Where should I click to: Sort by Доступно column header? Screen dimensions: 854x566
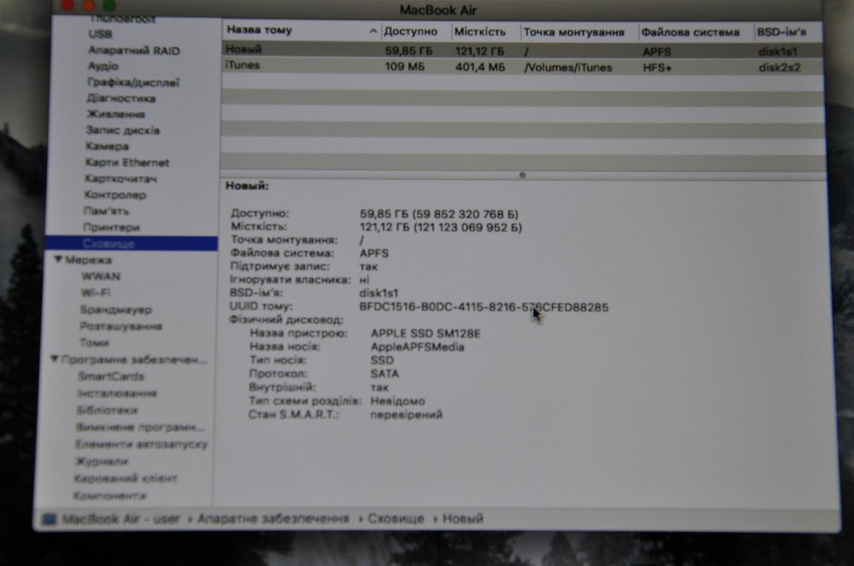[411, 32]
